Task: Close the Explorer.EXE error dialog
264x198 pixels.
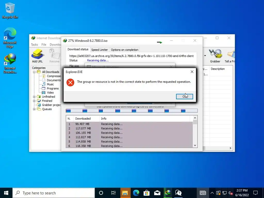Action: [192, 72]
